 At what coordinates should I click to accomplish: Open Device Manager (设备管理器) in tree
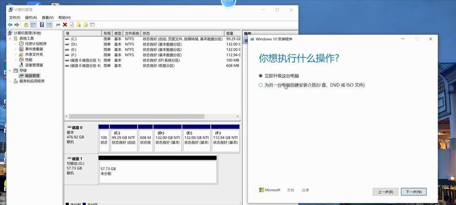pyautogui.click(x=34, y=65)
